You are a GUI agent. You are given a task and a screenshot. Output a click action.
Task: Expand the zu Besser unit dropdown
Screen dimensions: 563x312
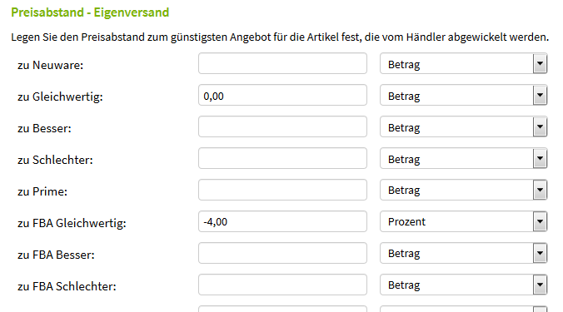pyautogui.click(x=464, y=126)
